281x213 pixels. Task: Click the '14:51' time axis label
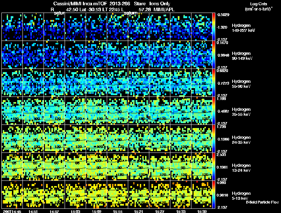pyautogui.click(x=33, y=212)
